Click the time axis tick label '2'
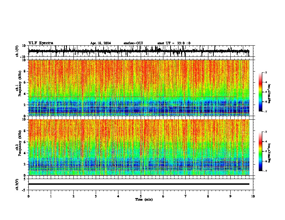 pyautogui.click(x=73, y=196)
